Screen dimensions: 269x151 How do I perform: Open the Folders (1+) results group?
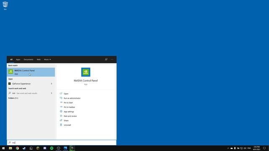point(13,98)
